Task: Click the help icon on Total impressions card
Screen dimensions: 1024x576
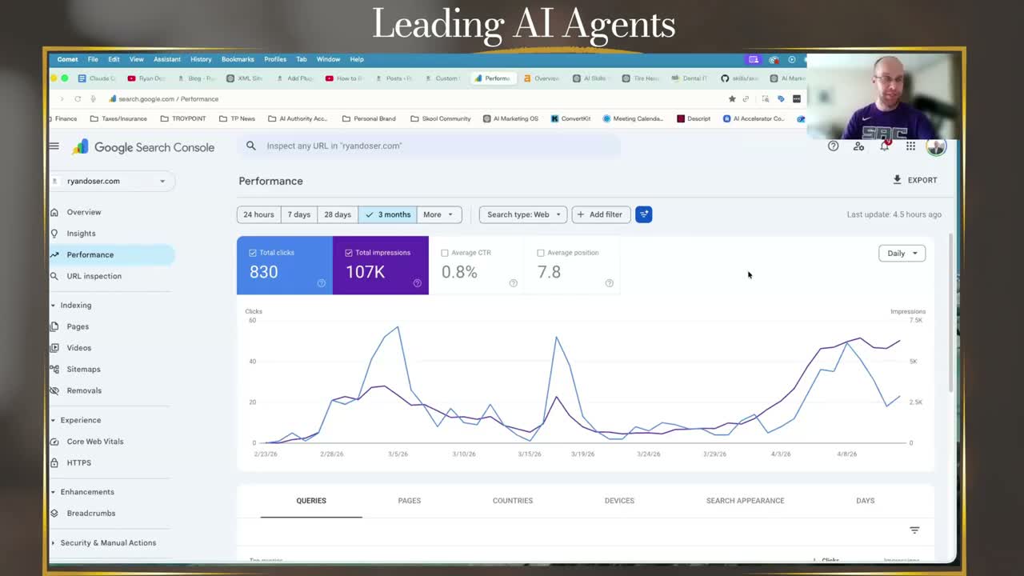Action: (x=417, y=283)
